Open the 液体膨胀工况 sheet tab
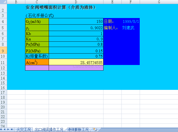The image size is (178, 132). (x=78, y=129)
